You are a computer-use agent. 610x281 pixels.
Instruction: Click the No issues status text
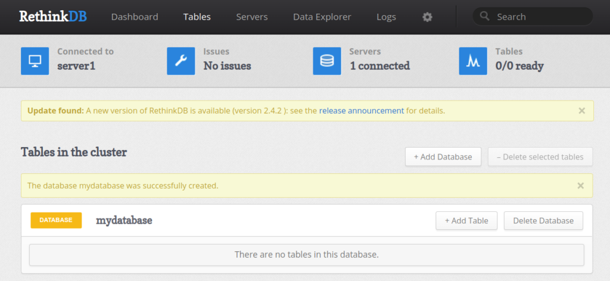(227, 66)
